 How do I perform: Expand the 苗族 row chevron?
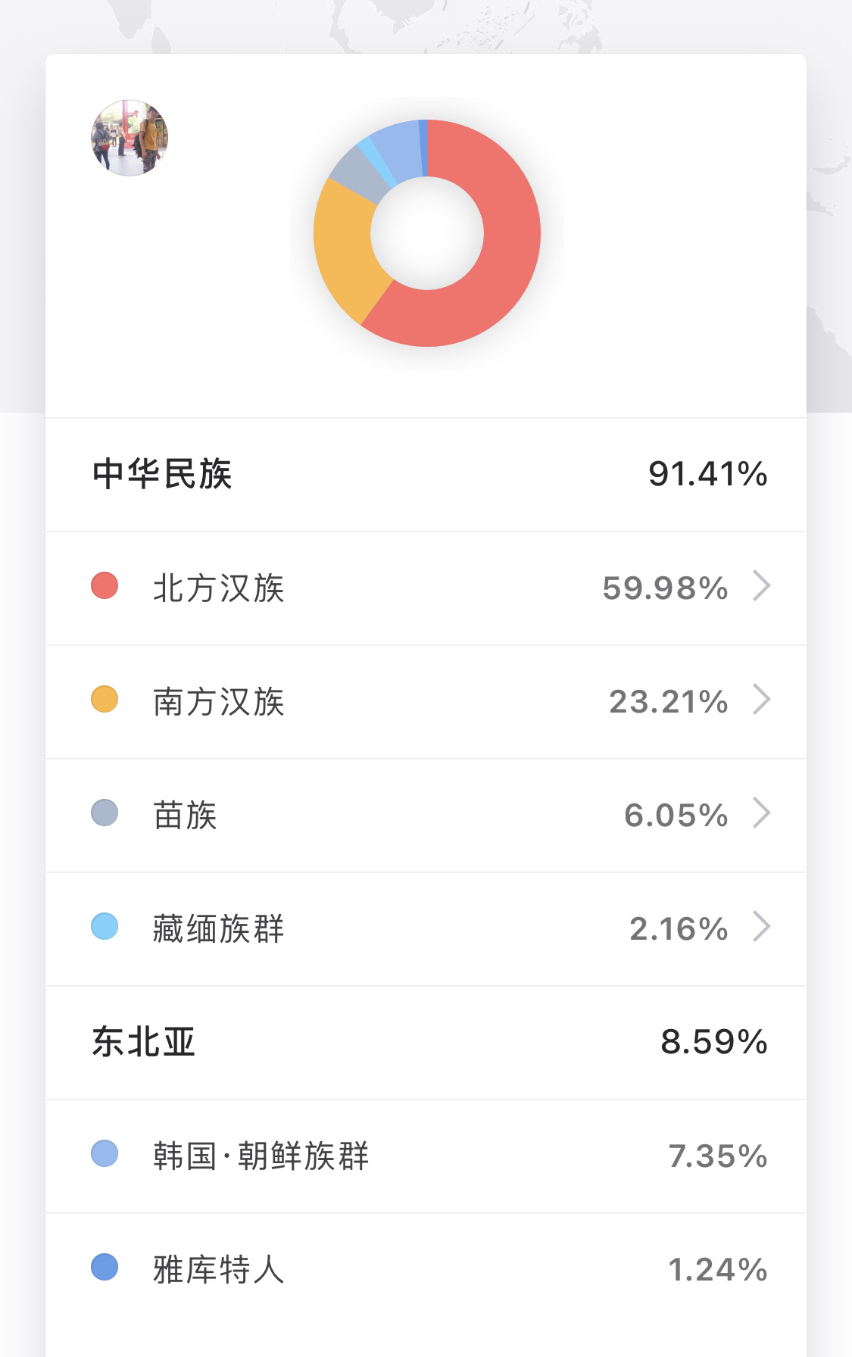[x=761, y=813]
